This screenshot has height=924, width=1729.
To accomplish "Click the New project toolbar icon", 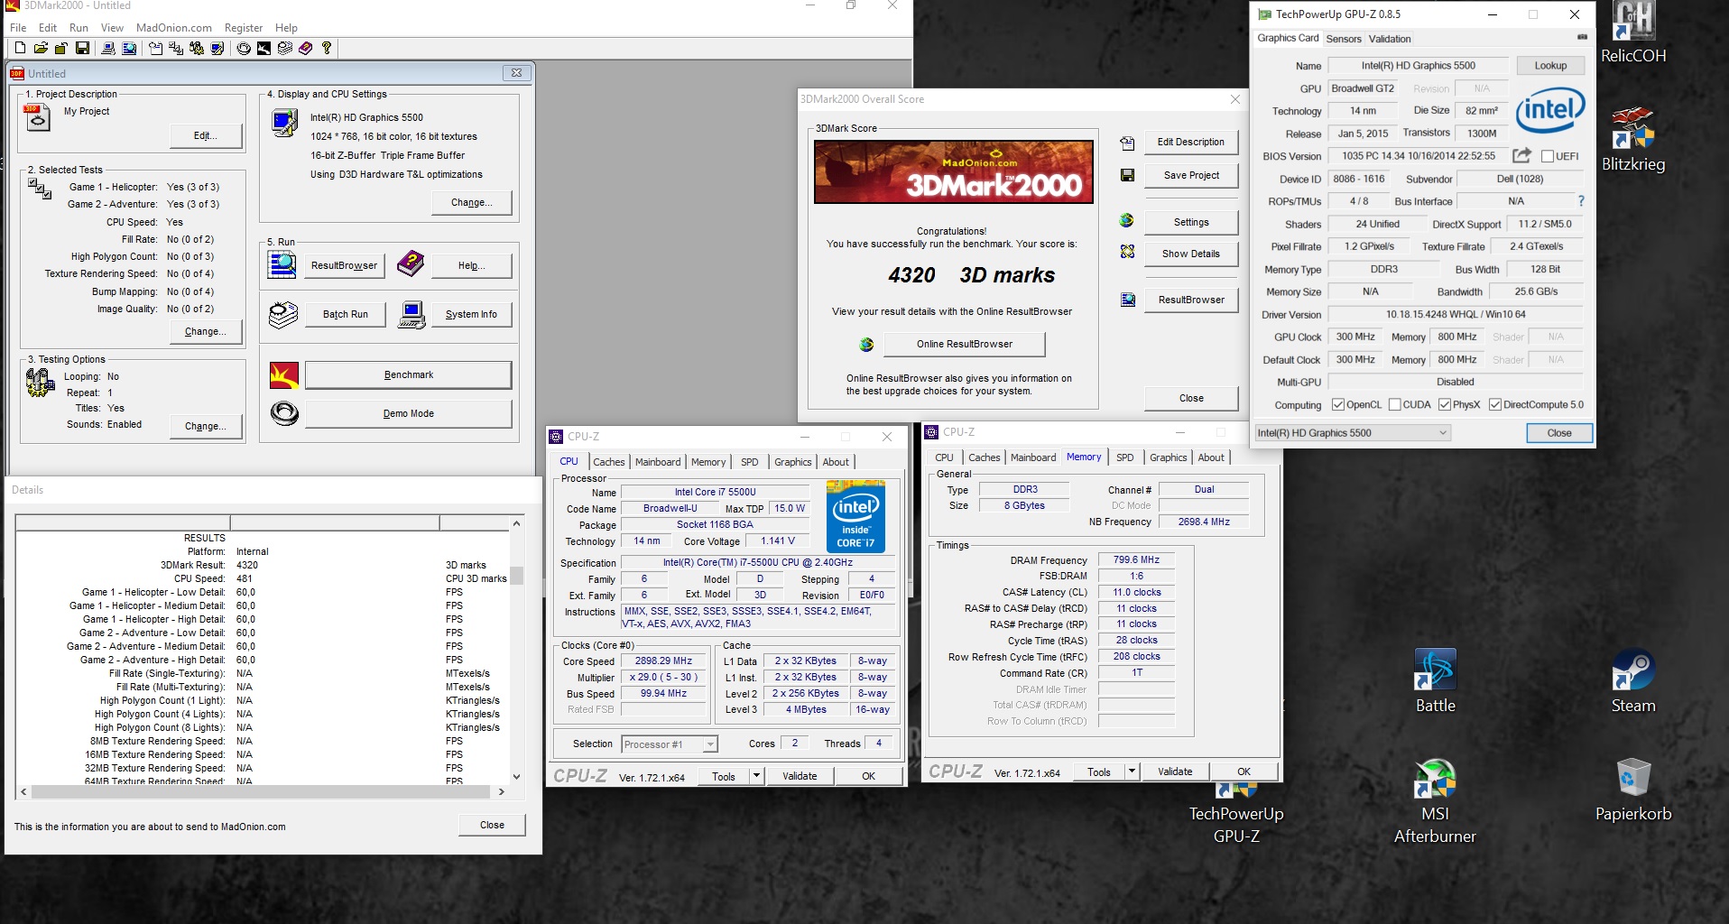I will 20,48.
